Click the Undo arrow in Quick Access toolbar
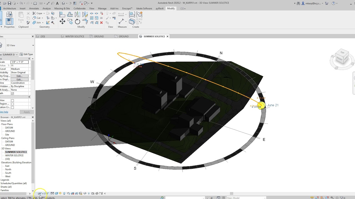355x199 pixels. (21, 3)
